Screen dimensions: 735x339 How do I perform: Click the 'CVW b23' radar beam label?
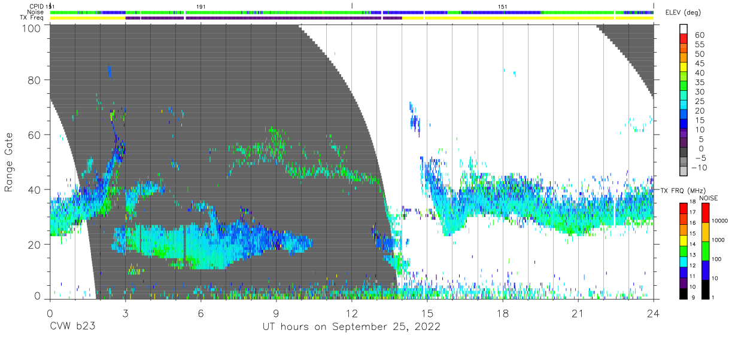tap(72, 327)
